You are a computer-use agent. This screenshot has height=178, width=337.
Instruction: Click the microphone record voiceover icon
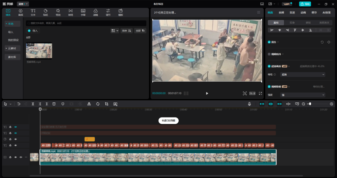point(249,104)
